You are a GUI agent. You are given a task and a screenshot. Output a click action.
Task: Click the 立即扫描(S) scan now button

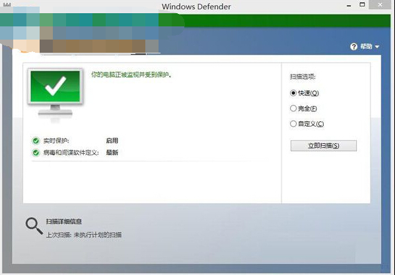click(324, 146)
